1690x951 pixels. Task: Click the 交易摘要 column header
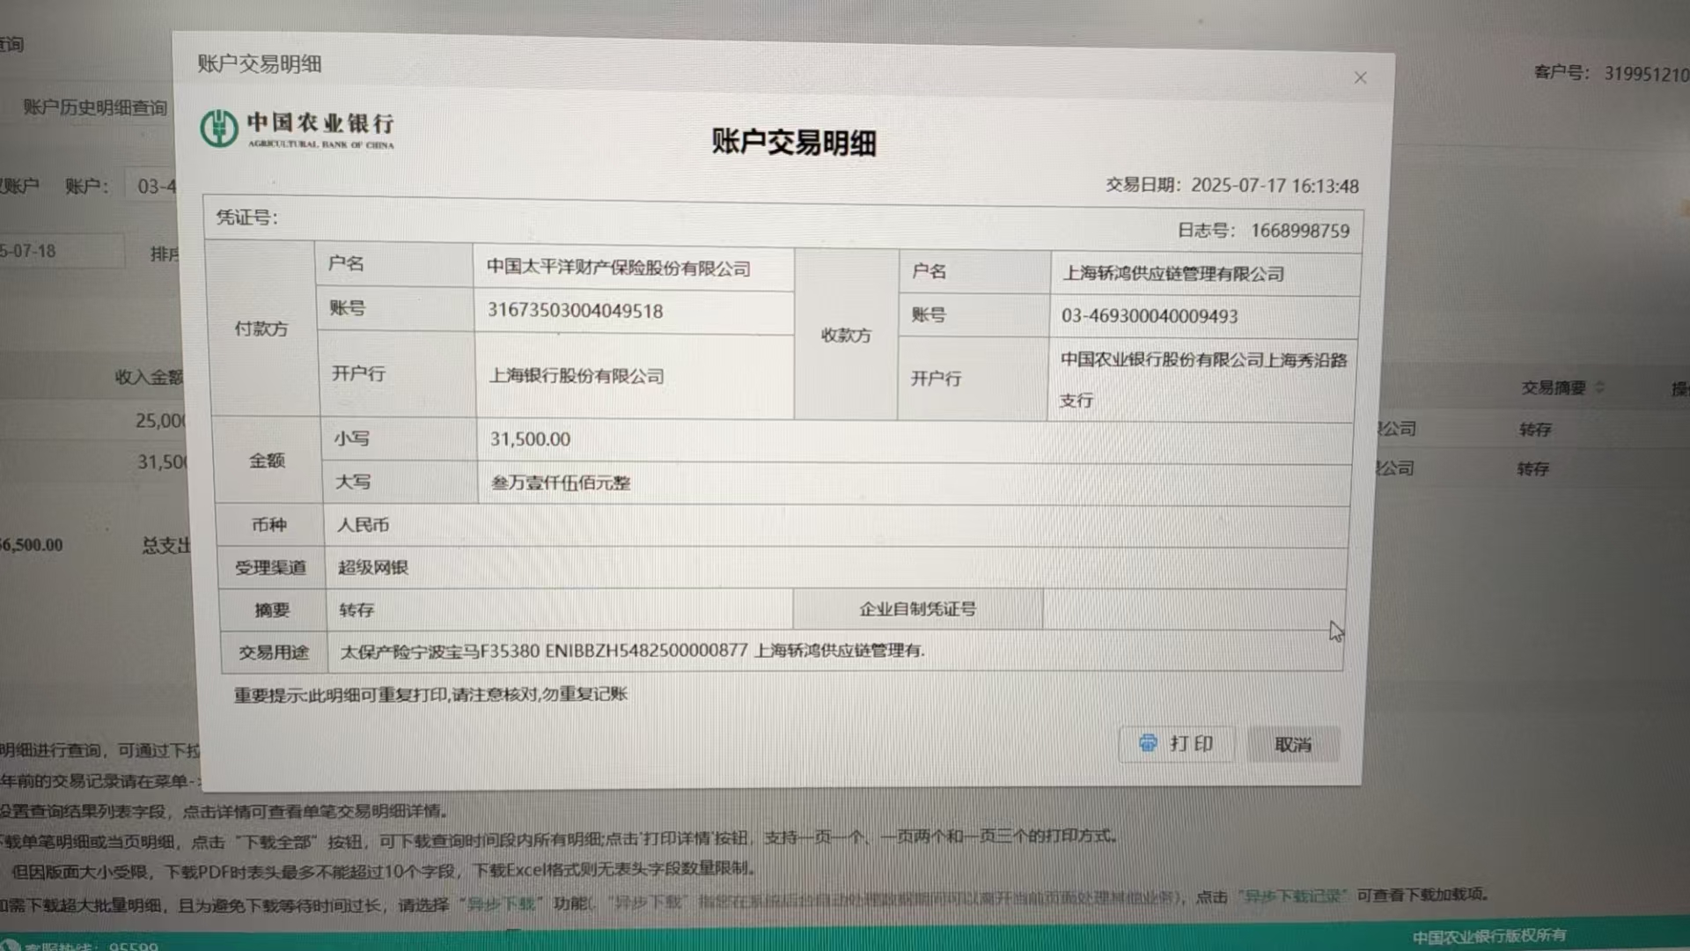(x=1554, y=387)
